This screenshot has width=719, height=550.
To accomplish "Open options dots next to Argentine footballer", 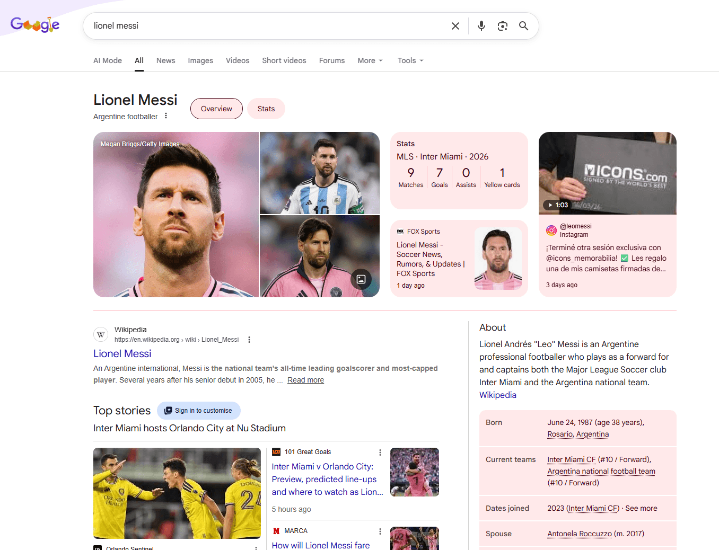I will coord(166,116).
